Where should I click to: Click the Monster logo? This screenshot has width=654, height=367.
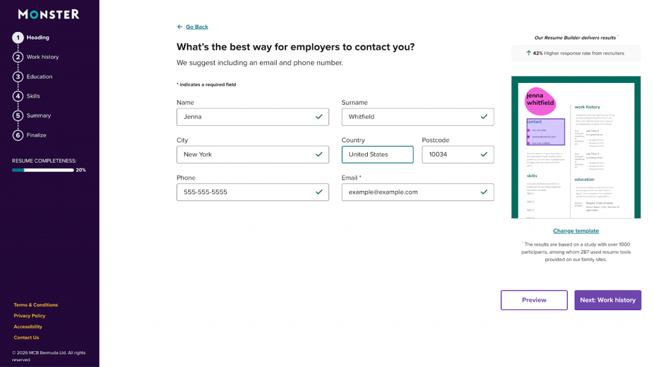[49, 14]
